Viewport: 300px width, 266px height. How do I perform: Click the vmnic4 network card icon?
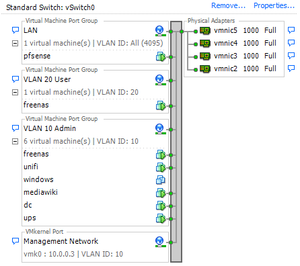pyautogui.click(x=205, y=44)
